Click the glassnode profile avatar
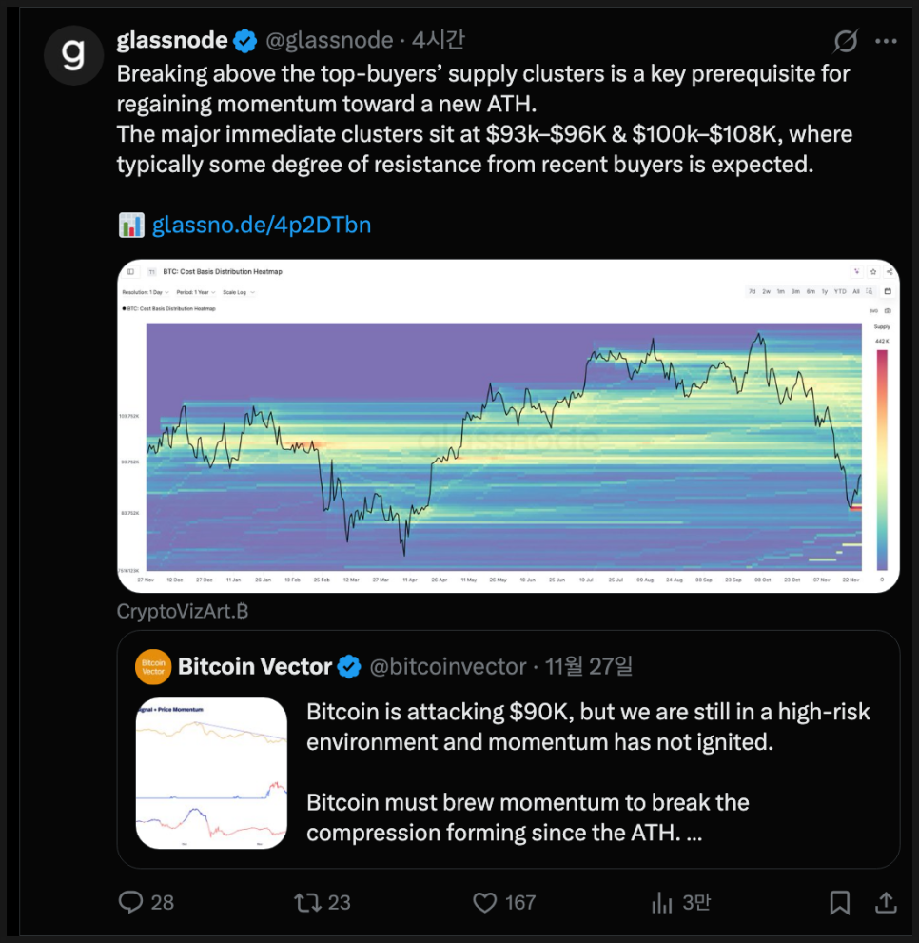Image resolution: width=919 pixels, height=943 pixels. point(73,54)
